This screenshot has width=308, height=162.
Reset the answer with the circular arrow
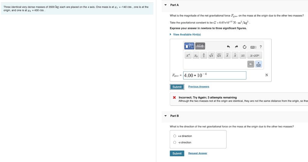(x=244, y=47)
